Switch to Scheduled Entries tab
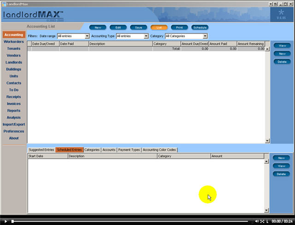Screen dimensions: 295x225 69,150
